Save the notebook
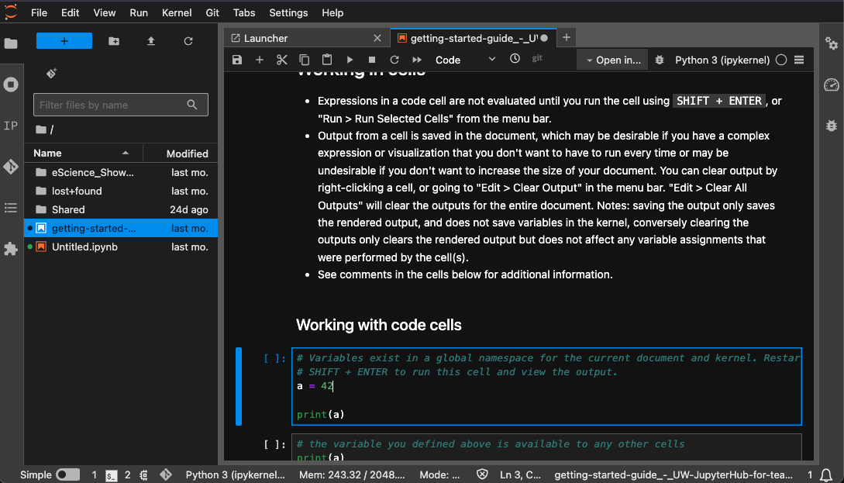Viewport: 844px width, 483px height. pos(236,58)
